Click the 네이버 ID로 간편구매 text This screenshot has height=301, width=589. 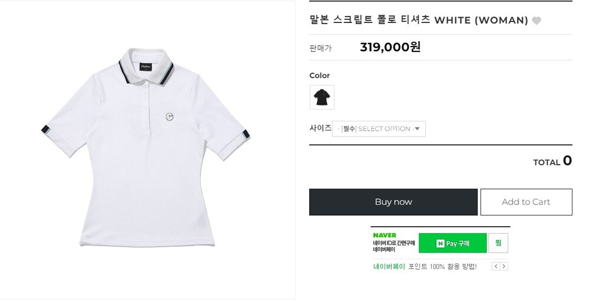click(x=393, y=243)
